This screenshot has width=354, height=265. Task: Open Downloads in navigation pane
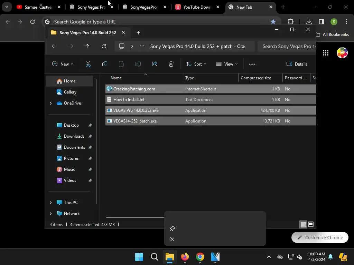click(74, 136)
